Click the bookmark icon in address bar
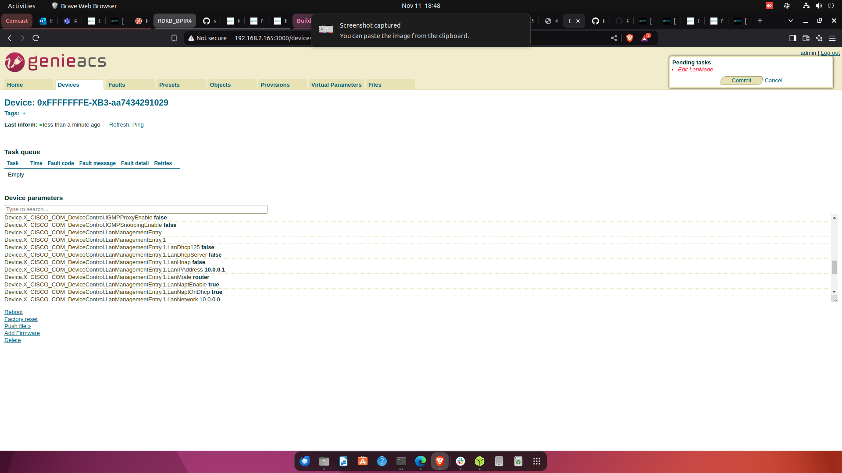842x473 pixels. (x=174, y=38)
